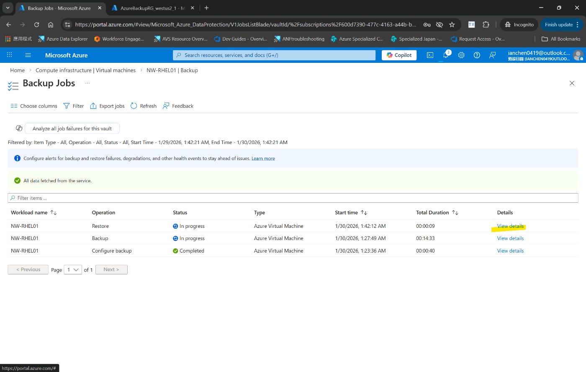
Task: Click the site information icon in address bar
Action: pyautogui.click(x=68, y=25)
